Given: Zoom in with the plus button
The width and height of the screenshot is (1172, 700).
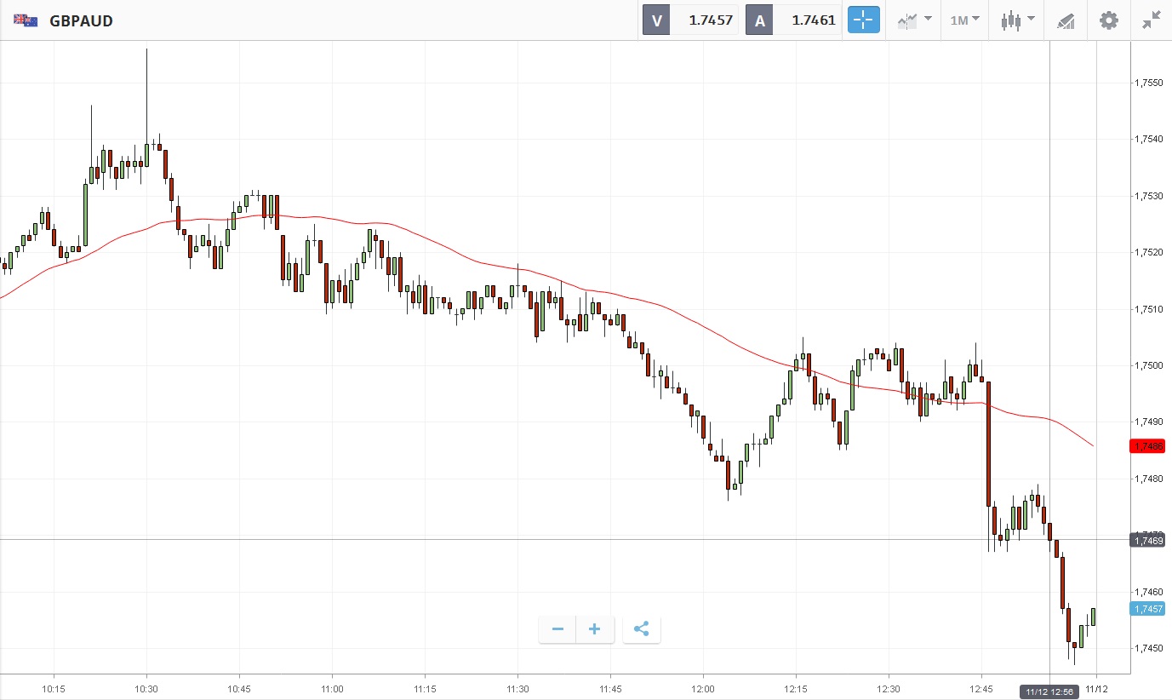Looking at the screenshot, I should [595, 629].
